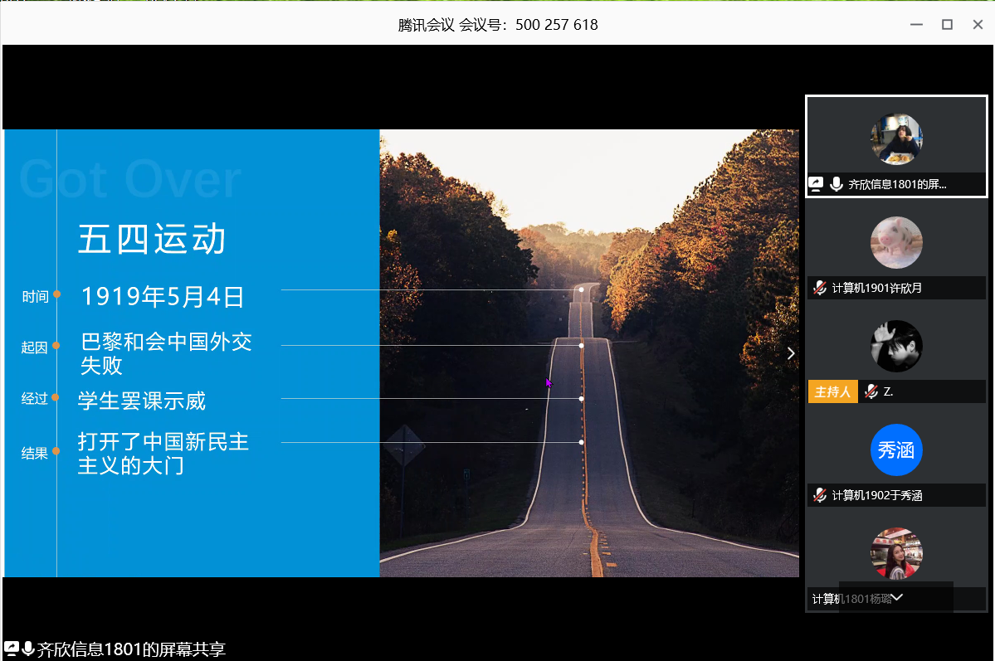Click the 齐欣信息1801的屏幕共享 label at bottom

131,649
